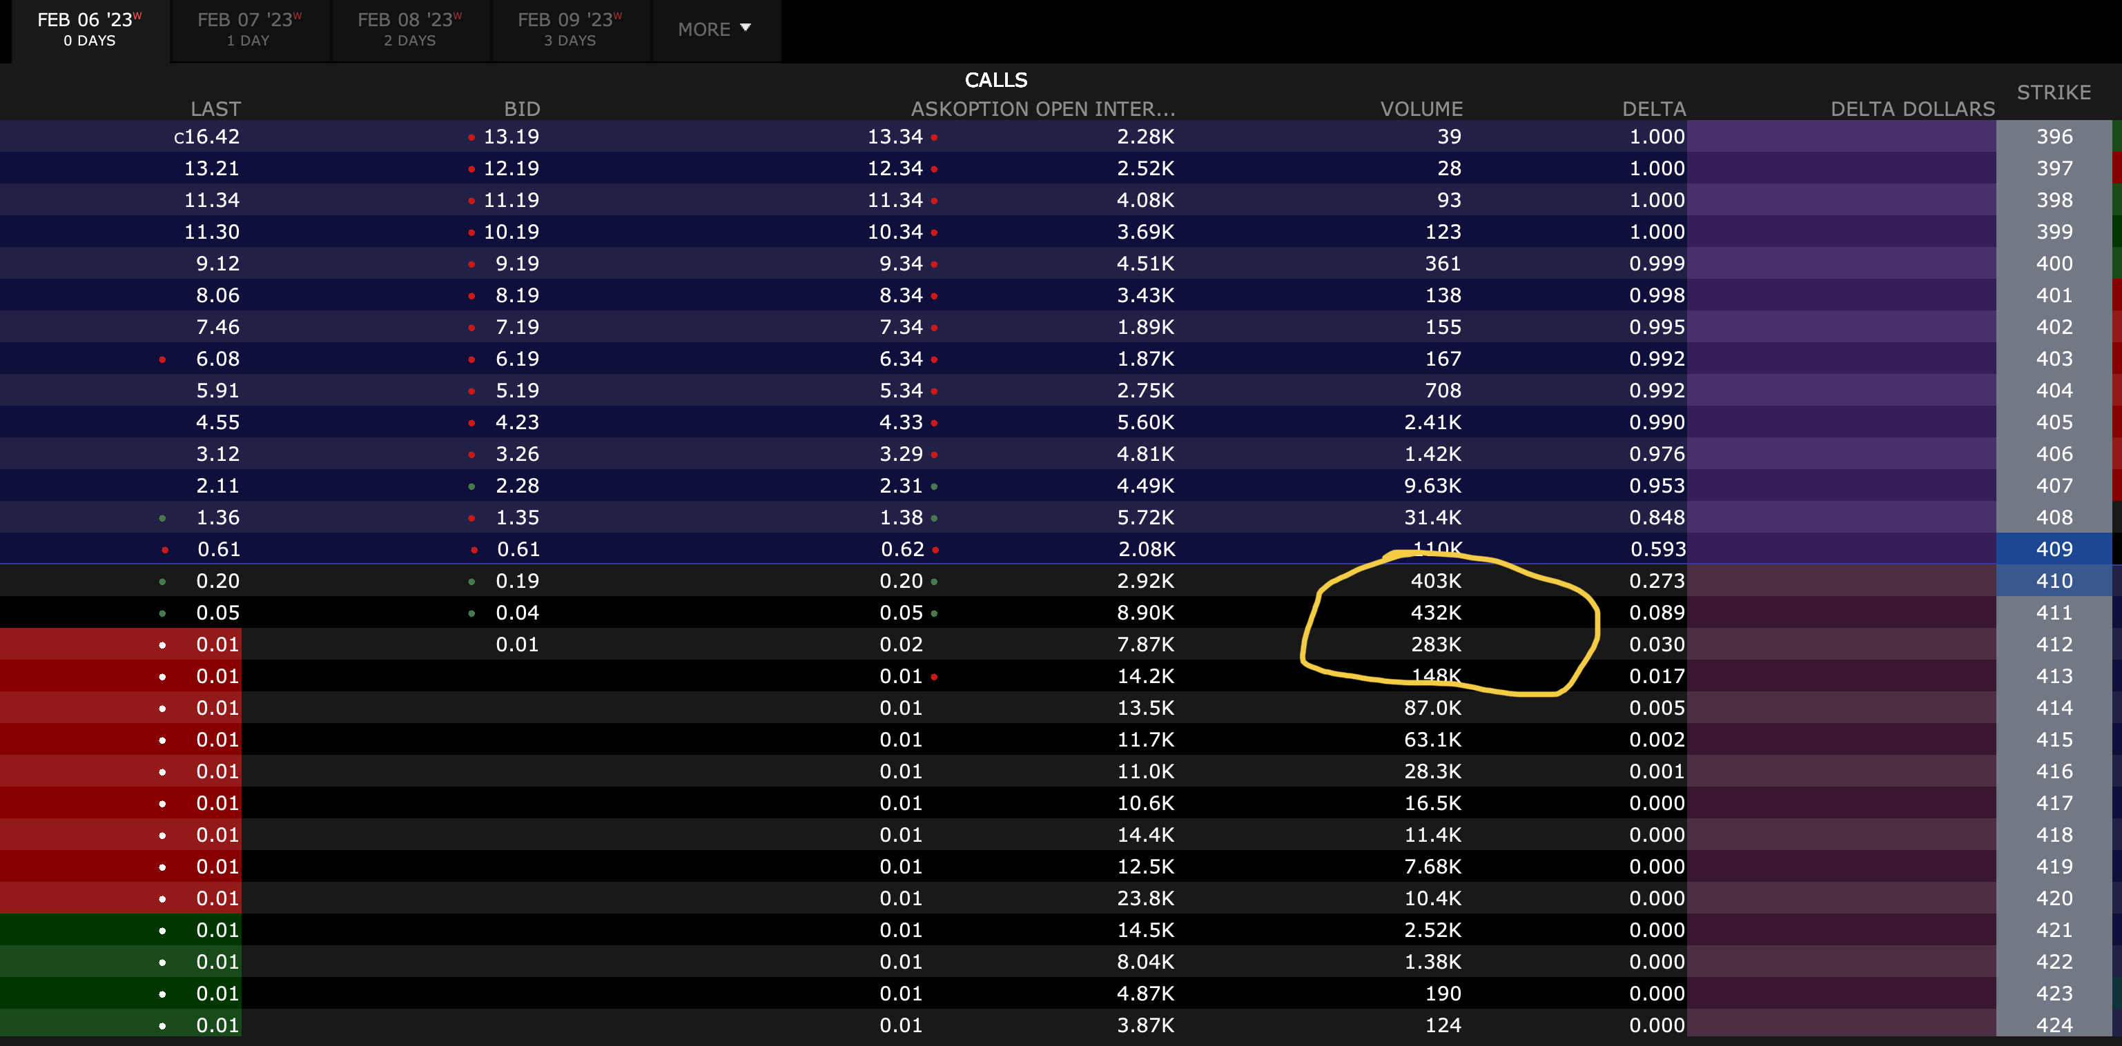Switch to the FEB 07 '23 tab

point(249,30)
